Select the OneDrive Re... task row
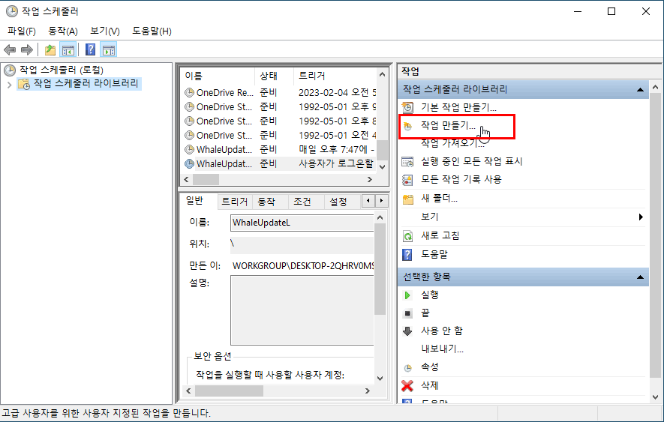664x422 pixels. coord(279,92)
